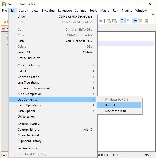Screen dimensions: 156x158
Task: Choose Paste from the Edit menu
Action: pos(53,41)
